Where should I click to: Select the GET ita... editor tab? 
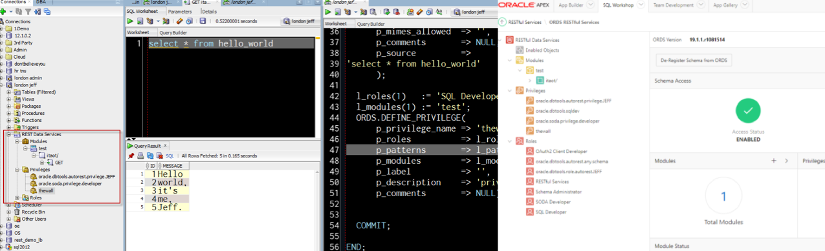202,3
